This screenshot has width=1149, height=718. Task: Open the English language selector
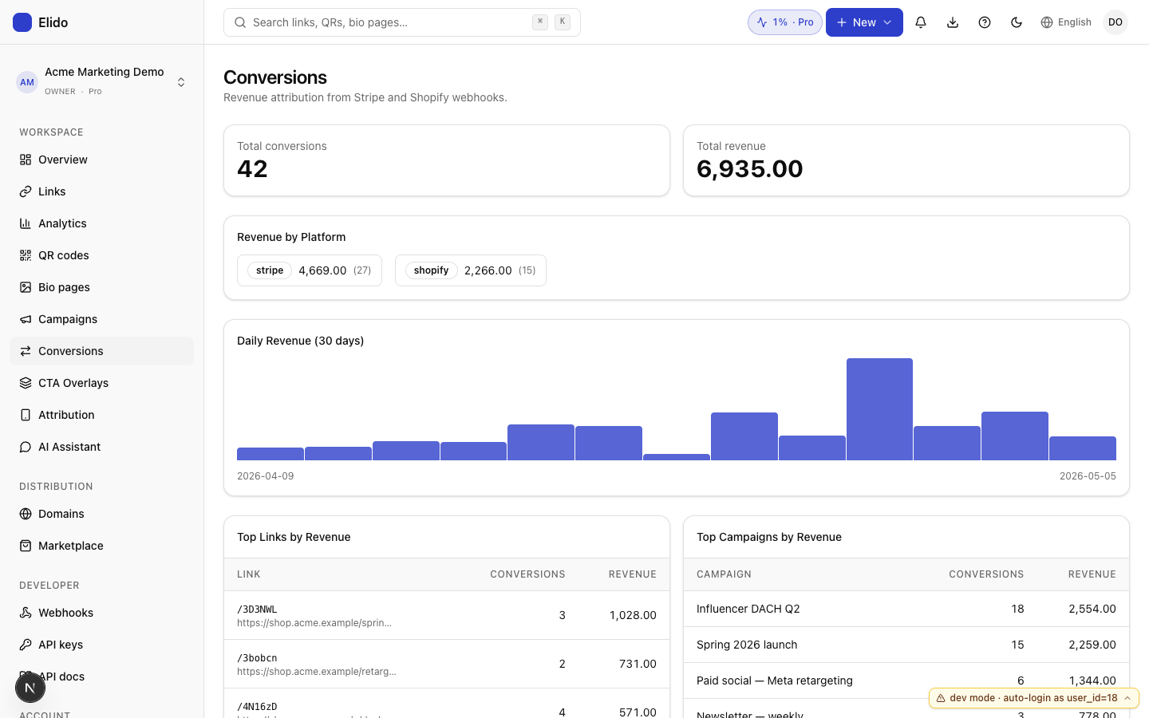[1066, 22]
